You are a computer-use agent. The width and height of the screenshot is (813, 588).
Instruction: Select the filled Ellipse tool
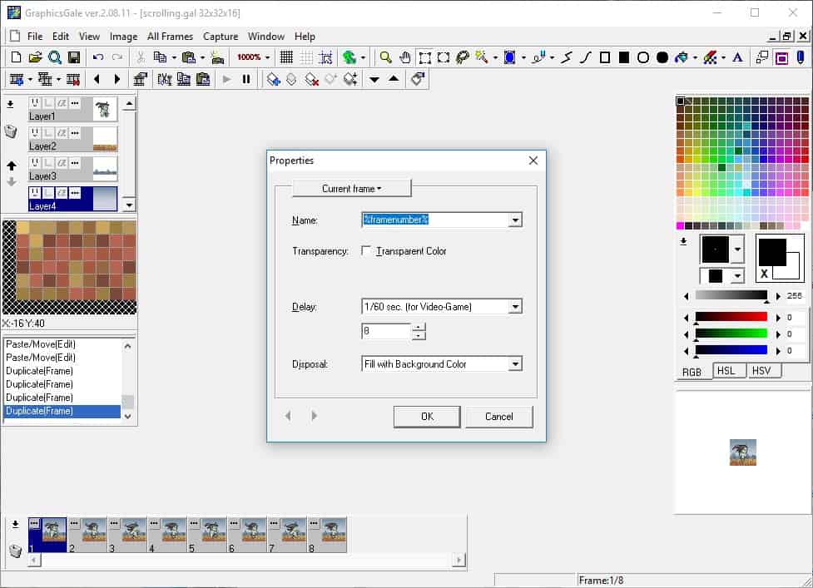click(x=662, y=57)
